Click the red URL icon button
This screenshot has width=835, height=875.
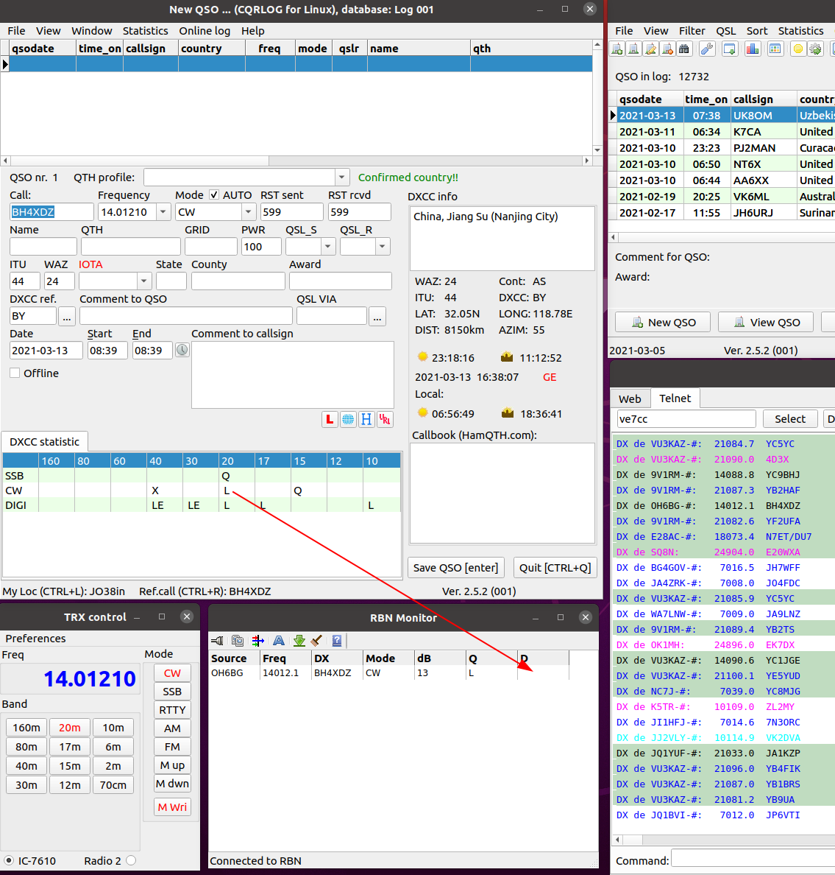point(385,419)
